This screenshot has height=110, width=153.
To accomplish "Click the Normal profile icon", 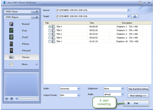I will coord(11,24).
